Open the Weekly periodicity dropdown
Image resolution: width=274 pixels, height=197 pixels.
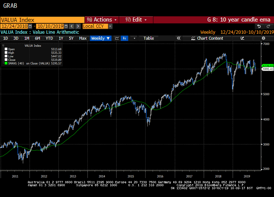[x=100, y=38]
